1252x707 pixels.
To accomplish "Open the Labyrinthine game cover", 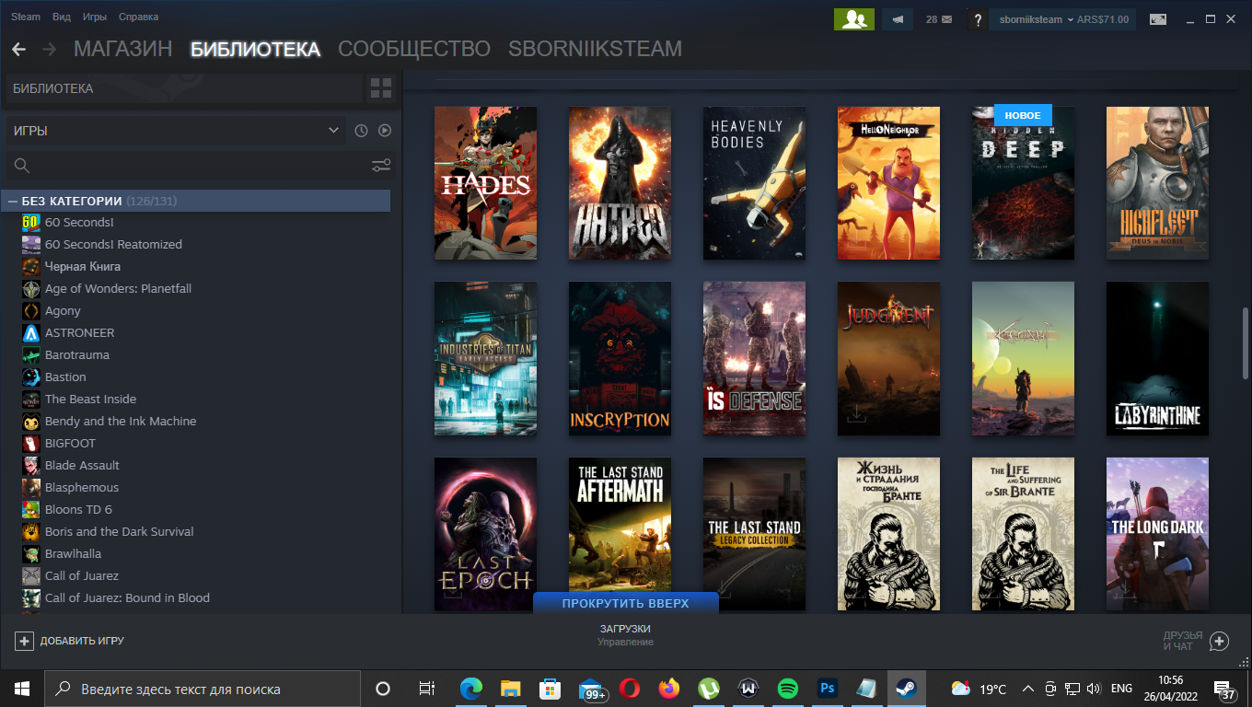I will point(1157,358).
